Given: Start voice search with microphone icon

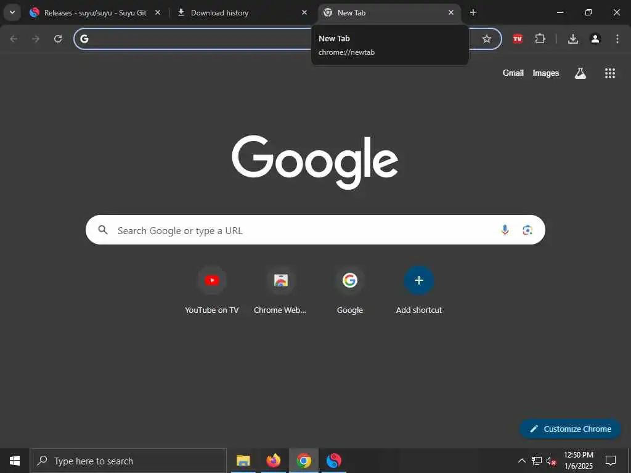Looking at the screenshot, I should [505, 230].
